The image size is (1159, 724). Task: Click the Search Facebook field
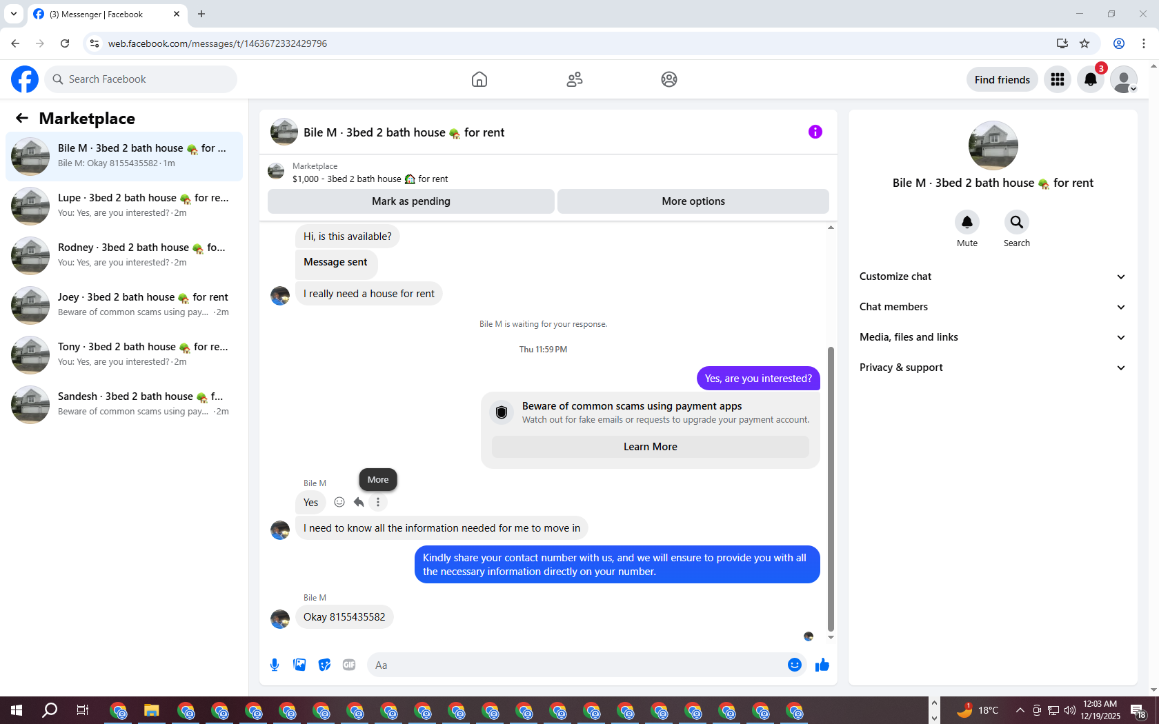click(141, 79)
